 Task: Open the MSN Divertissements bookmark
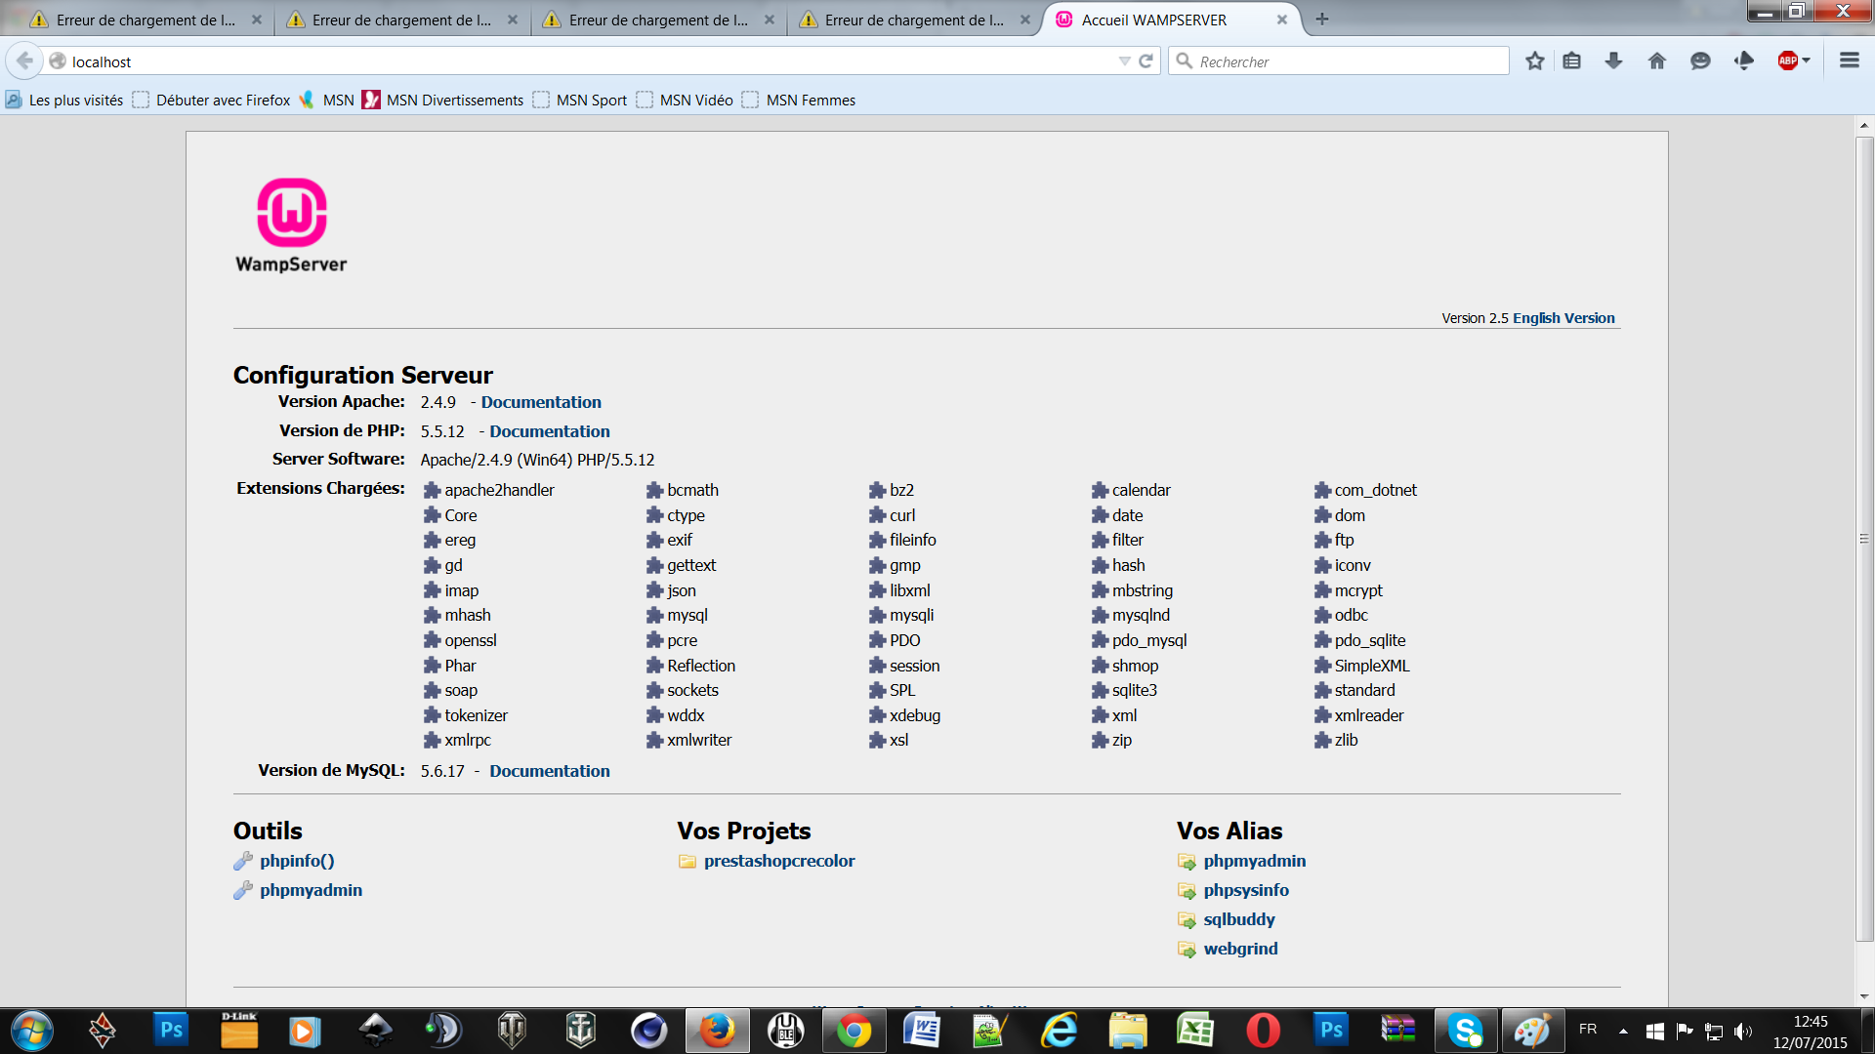[x=443, y=100]
